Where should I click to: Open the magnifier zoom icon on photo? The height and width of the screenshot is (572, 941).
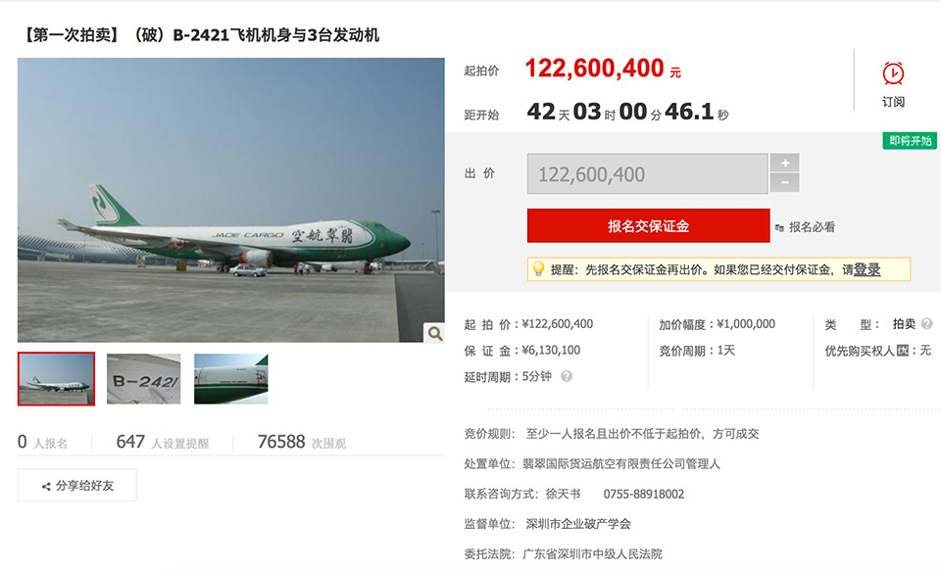pos(435,333)
